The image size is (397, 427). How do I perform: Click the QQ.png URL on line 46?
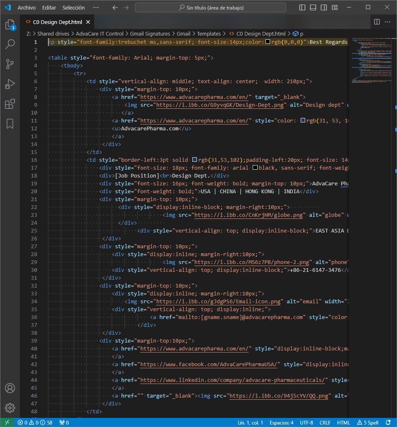coord(279,396)
